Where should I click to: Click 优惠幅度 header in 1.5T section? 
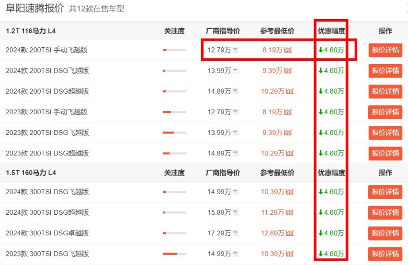(331, 173)
